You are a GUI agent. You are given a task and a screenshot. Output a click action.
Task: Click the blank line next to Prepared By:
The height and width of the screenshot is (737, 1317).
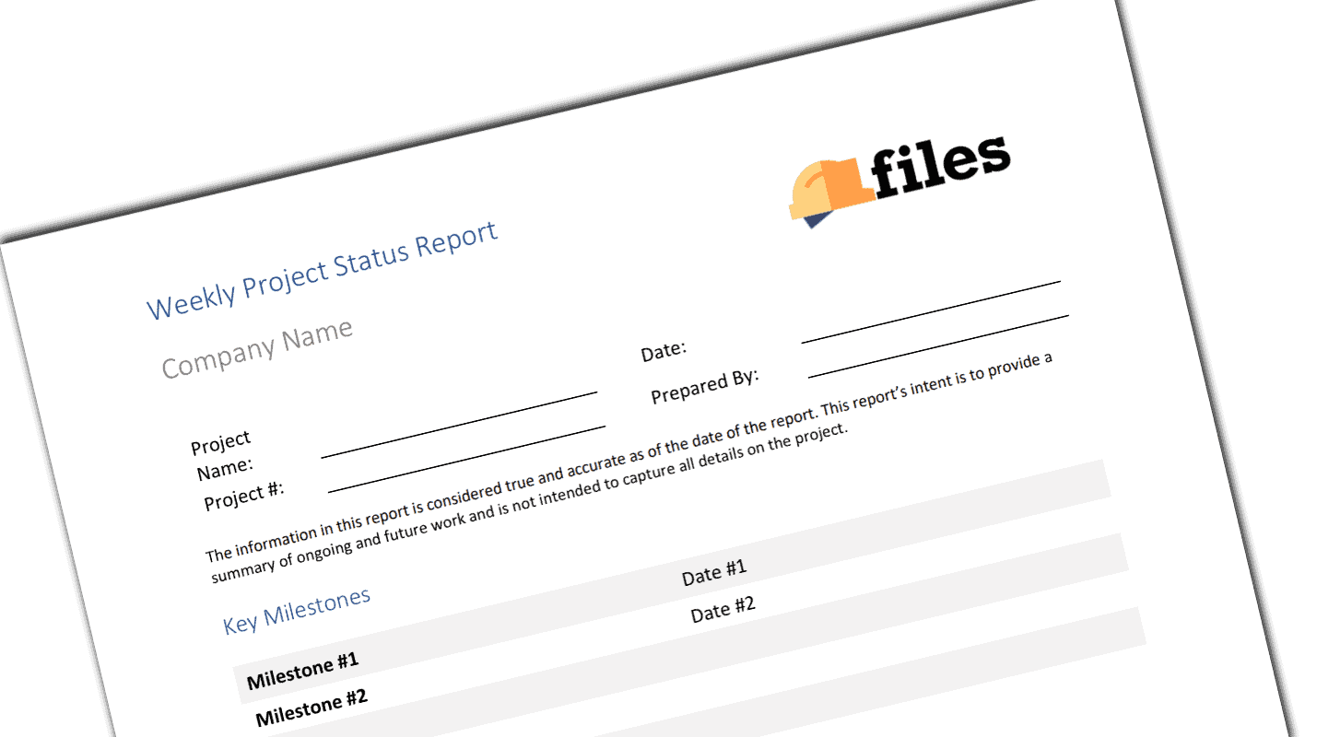coord(938,345)
